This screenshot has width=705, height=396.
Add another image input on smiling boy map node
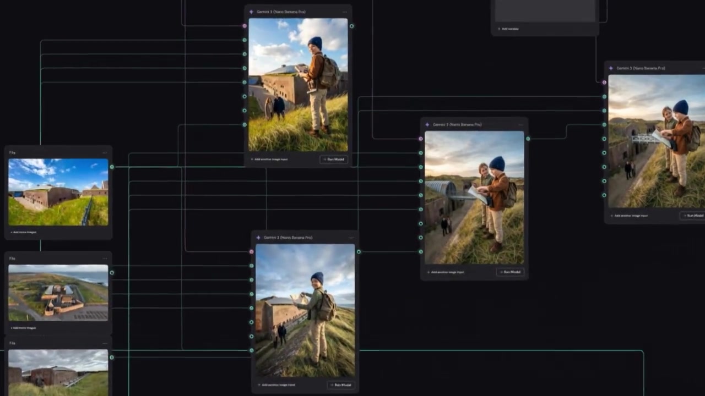tap(276, 385)
